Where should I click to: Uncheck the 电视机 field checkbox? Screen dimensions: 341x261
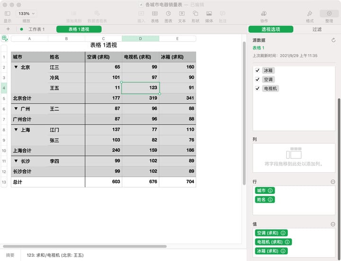click(x=257, y=88)
